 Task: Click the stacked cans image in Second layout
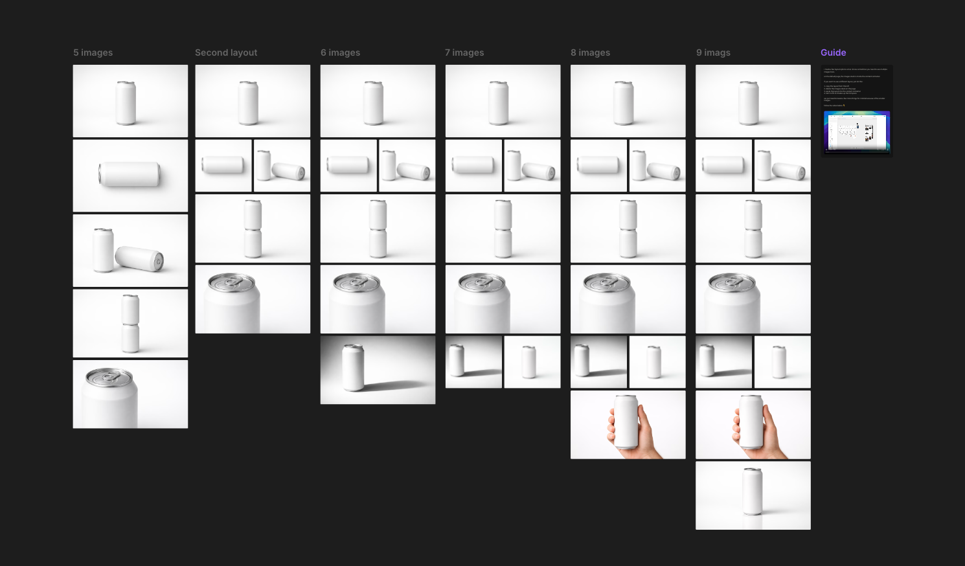[253, 229]
